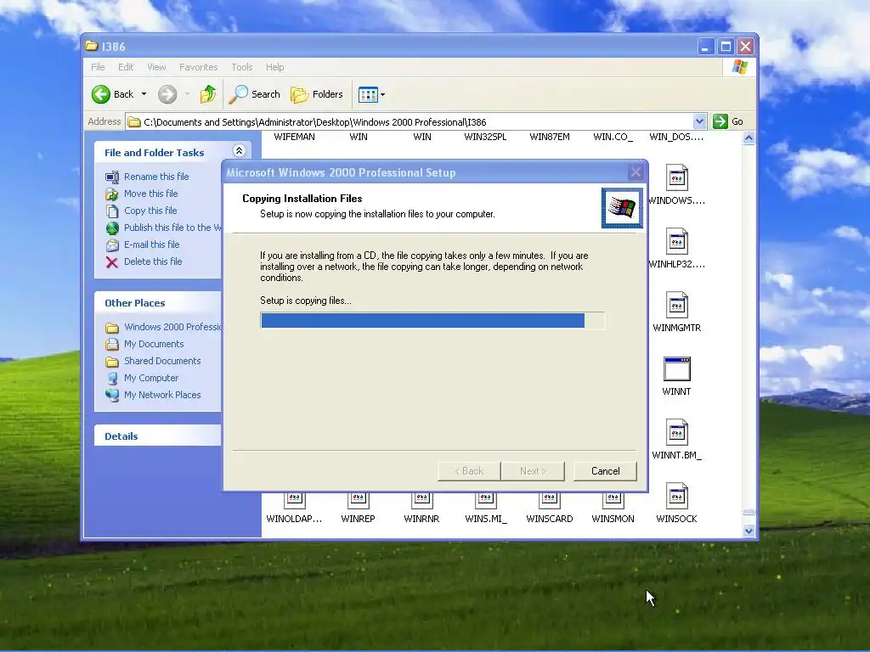The image size is (870, 652).
Task: Click the WIFEMAN file label
Action: [x=294, y=137]
